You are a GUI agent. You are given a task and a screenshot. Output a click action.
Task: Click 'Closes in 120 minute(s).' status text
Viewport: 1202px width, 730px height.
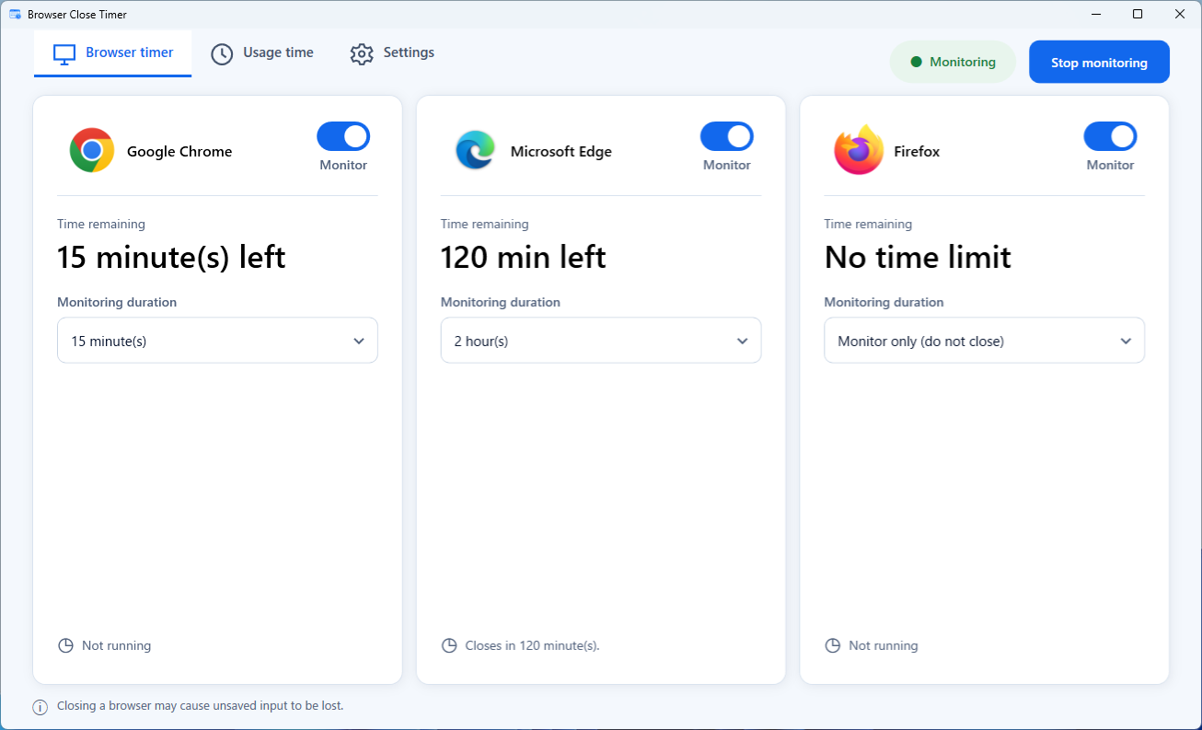532,646
